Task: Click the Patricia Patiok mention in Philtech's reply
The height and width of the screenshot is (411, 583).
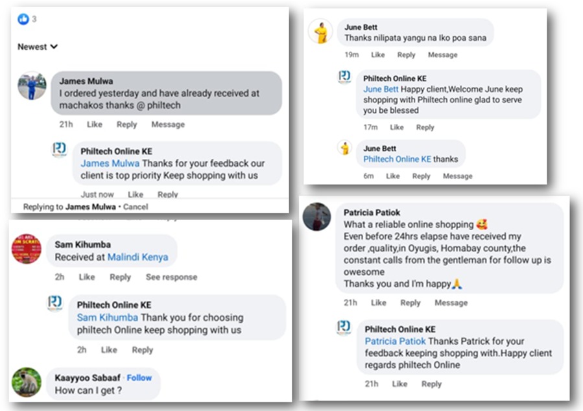Action: [395, 341]
